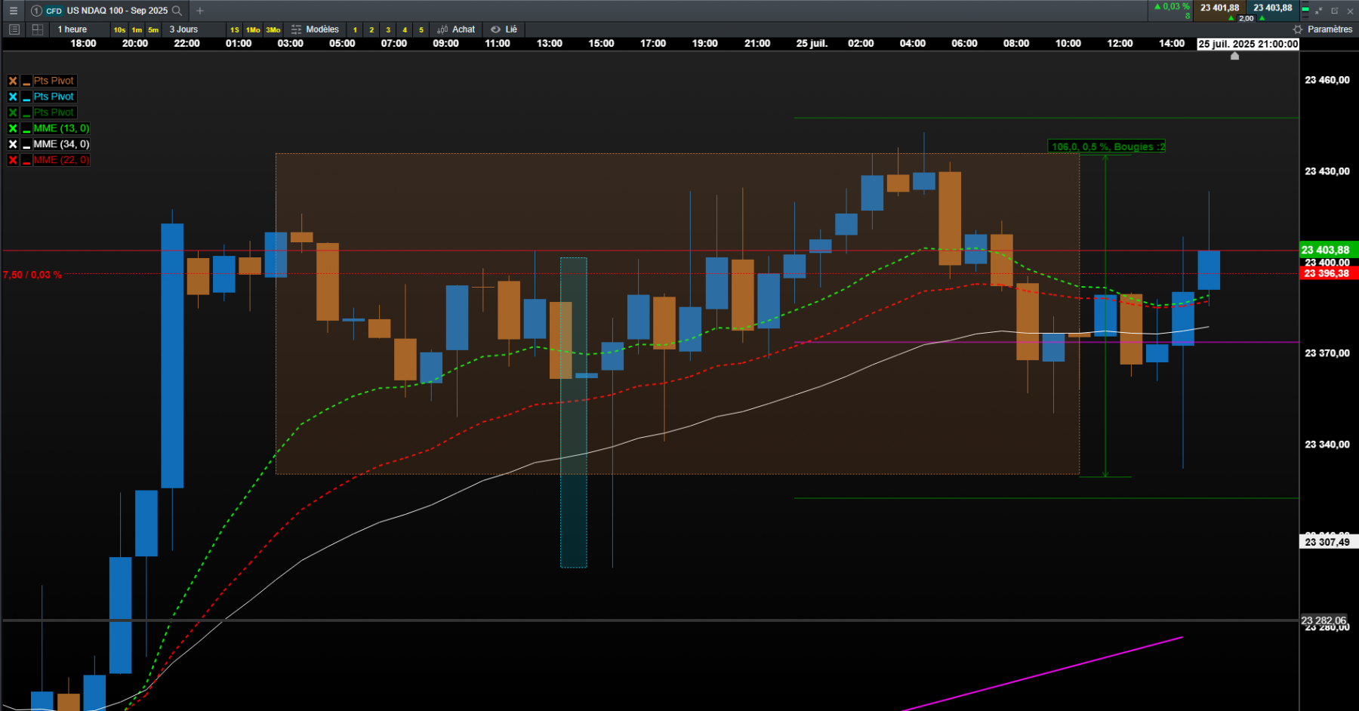Open instrument search magnifier icon

tap(177, 11)
